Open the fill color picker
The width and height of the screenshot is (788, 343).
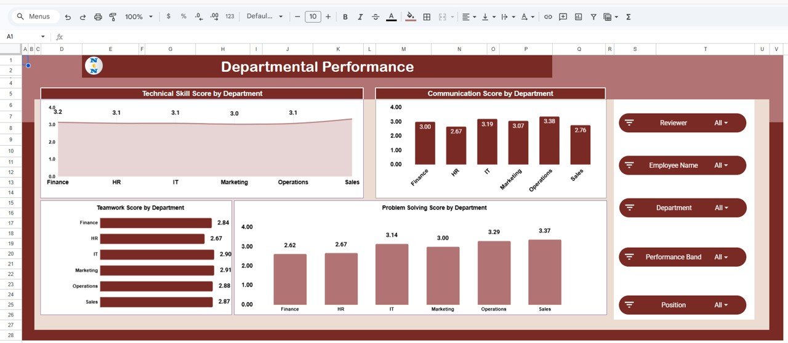pyautogui.click(x=411, y=17)
